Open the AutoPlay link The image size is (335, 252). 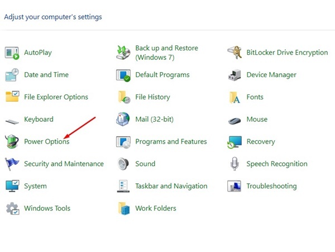click(38, 53)
